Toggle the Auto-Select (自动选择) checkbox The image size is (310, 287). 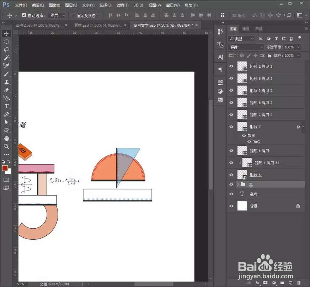point(24,15)
